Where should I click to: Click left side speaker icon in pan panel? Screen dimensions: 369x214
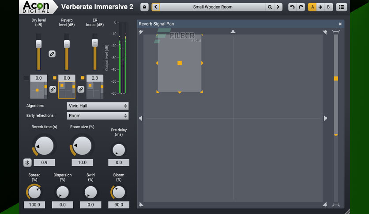pyautogui.click(x=141, y=118)
